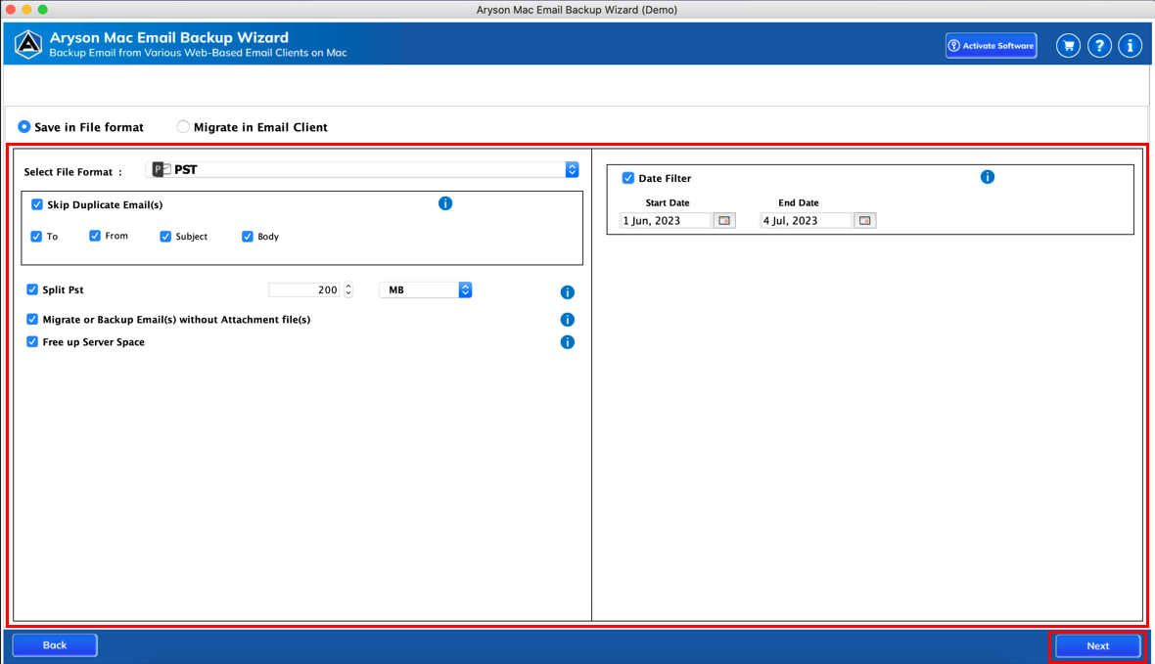Open the shopping cart purchase icon

1068,46
